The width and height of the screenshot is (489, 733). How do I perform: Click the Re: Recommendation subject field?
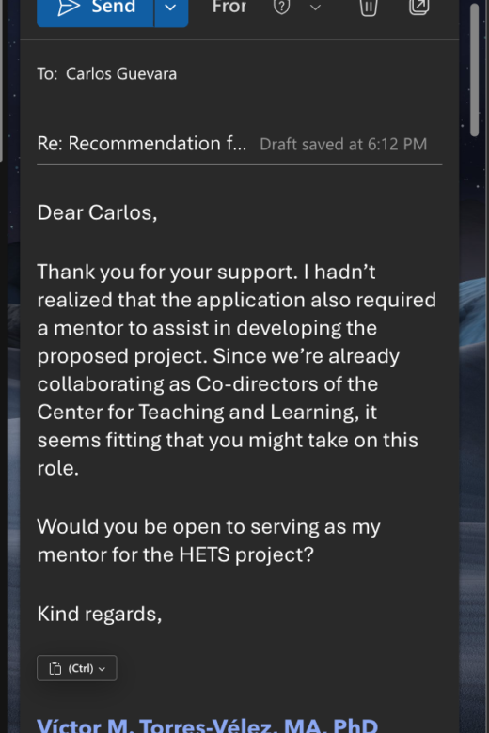coord(141,144)
